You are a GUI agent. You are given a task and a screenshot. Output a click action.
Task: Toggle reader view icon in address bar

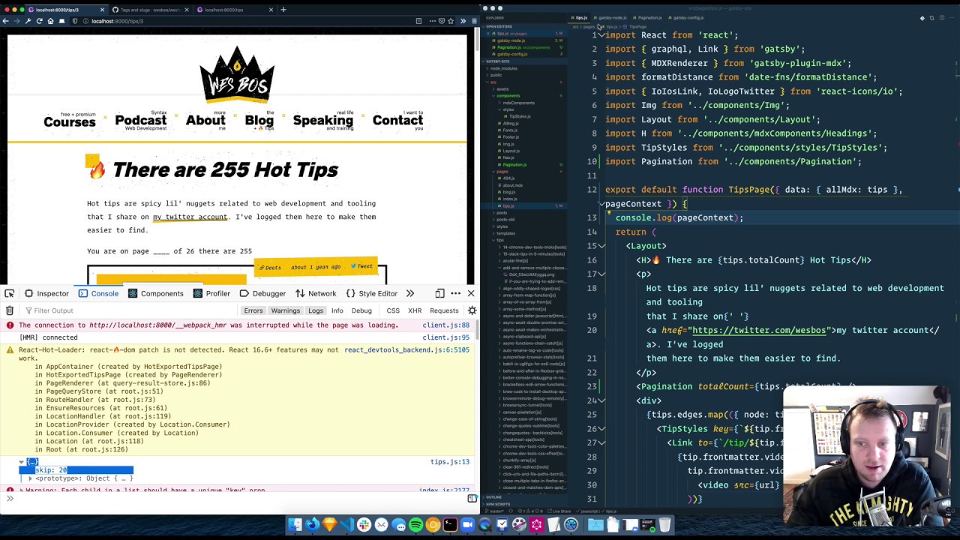[x=418, y=21]
